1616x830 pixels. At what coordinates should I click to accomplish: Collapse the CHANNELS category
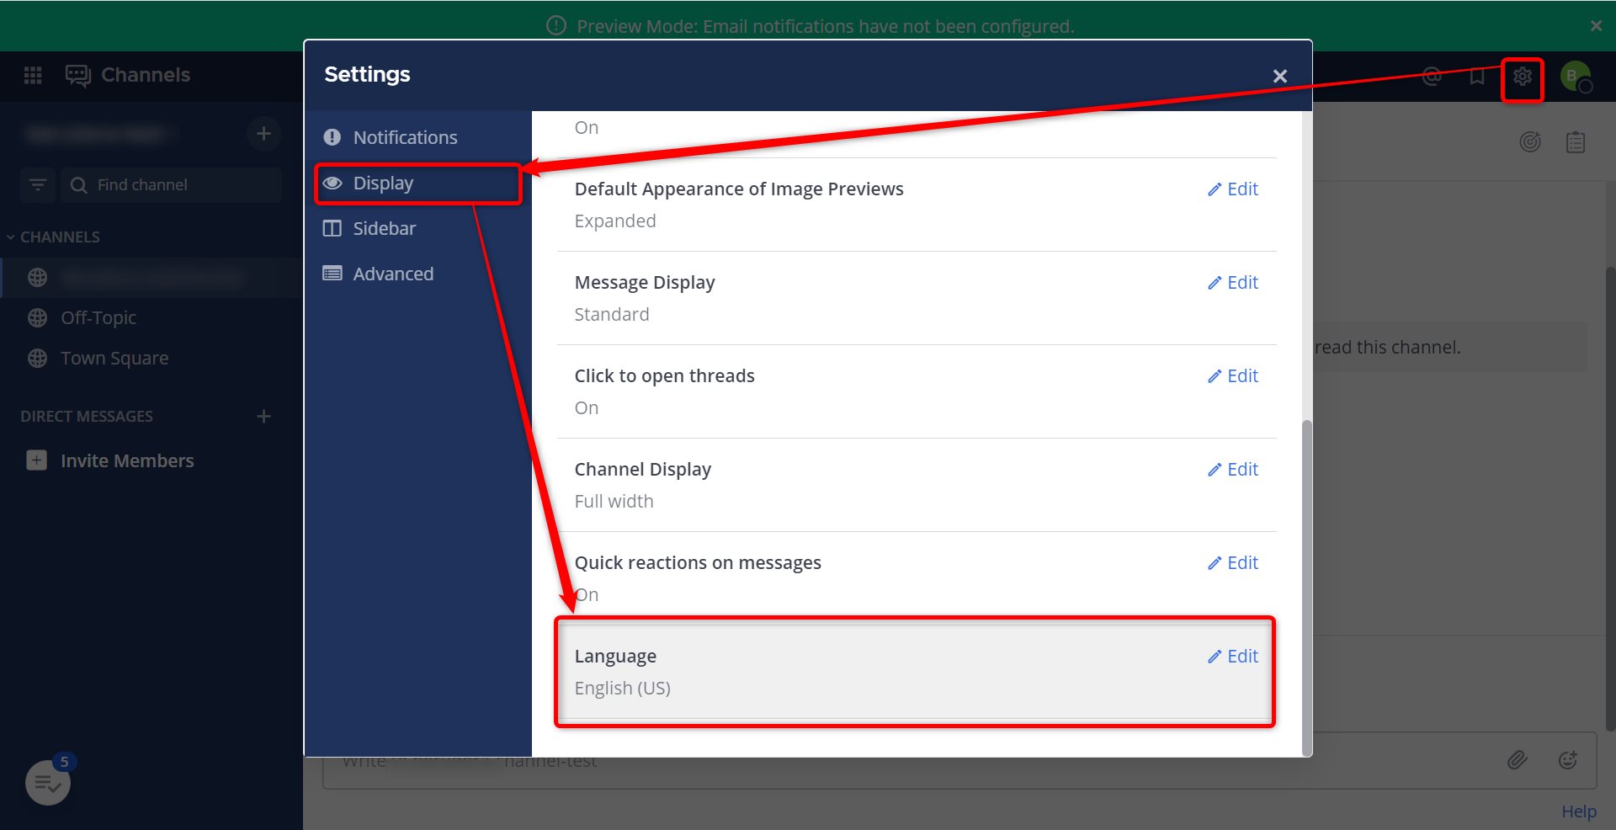pyautogui.click(x=53, y=237)
